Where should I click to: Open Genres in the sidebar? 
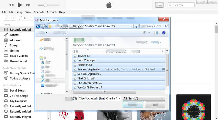coord(14,50)
